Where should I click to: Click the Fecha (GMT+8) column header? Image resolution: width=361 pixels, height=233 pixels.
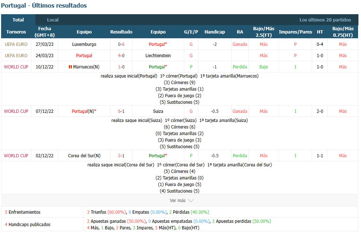point(44,32)
